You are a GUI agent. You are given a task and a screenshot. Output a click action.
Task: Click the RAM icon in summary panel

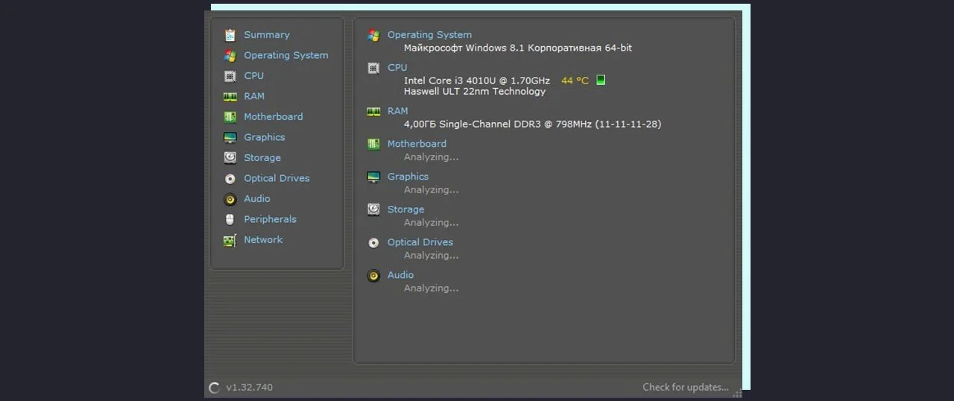pyautogui.click(x=373, y=111)
